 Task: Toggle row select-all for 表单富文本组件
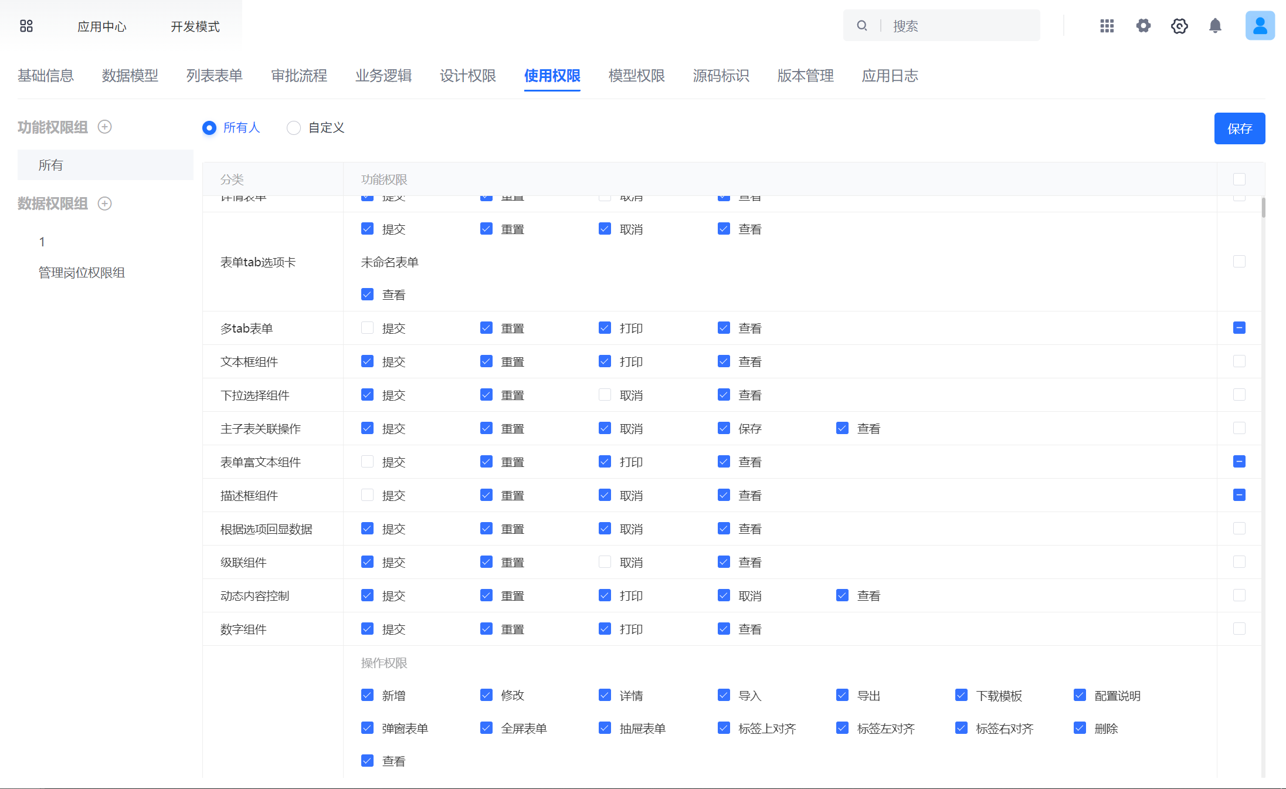(x=1240, y=462)
